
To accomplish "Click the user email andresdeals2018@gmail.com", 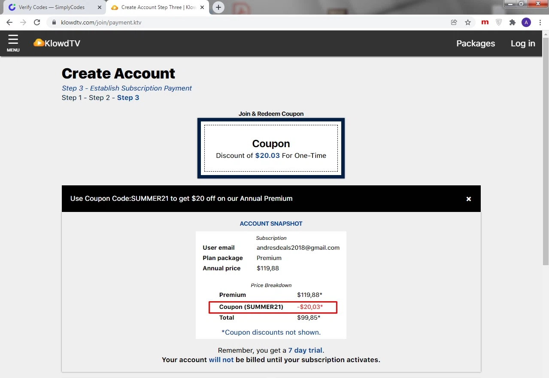I will point(298,248).
